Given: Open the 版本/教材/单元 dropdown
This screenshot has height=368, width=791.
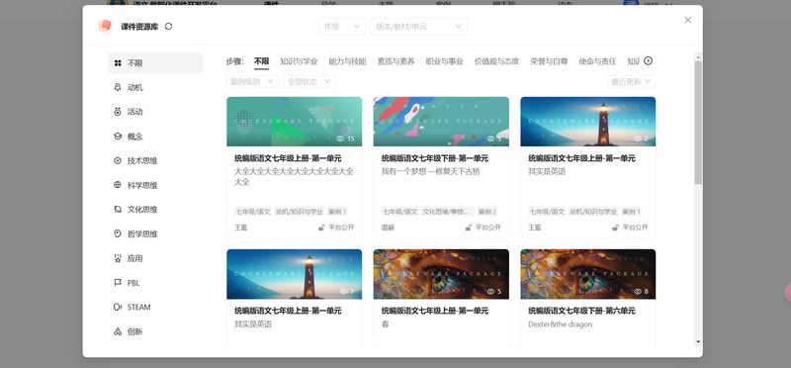Looking at the screenshot, I should [418, 27].
